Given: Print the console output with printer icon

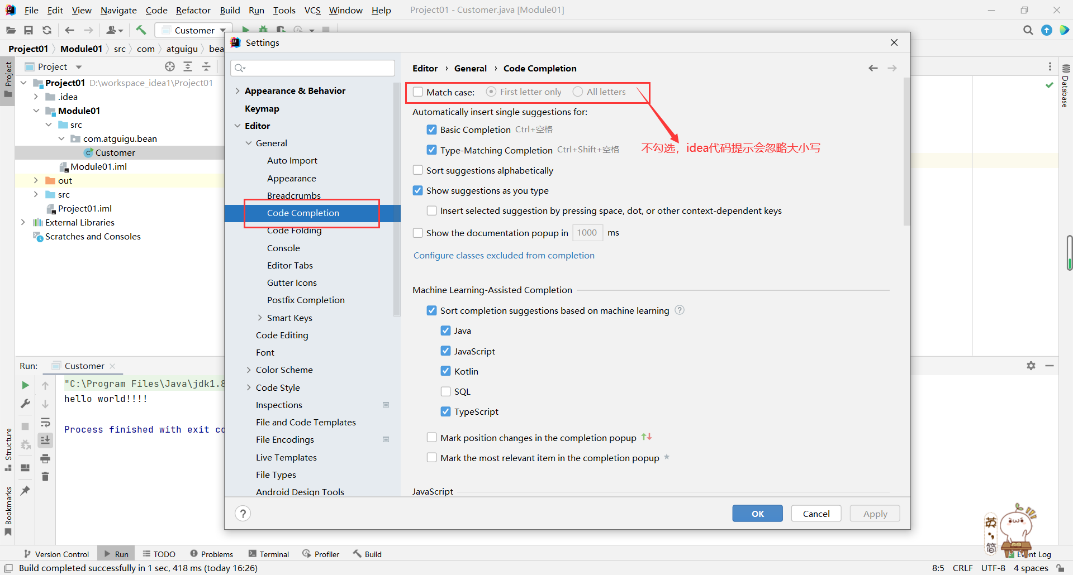Looking at the screenshot, I should tap(45, 458).
